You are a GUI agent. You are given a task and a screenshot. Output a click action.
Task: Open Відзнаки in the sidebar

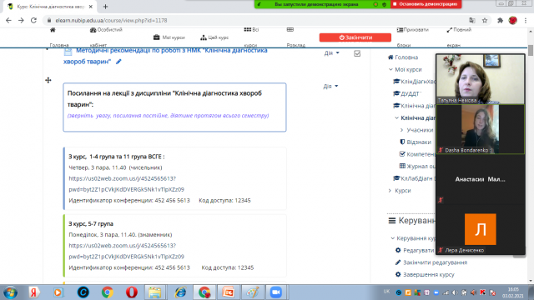coord(416,142)
